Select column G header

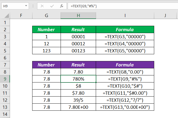(46, 16)
